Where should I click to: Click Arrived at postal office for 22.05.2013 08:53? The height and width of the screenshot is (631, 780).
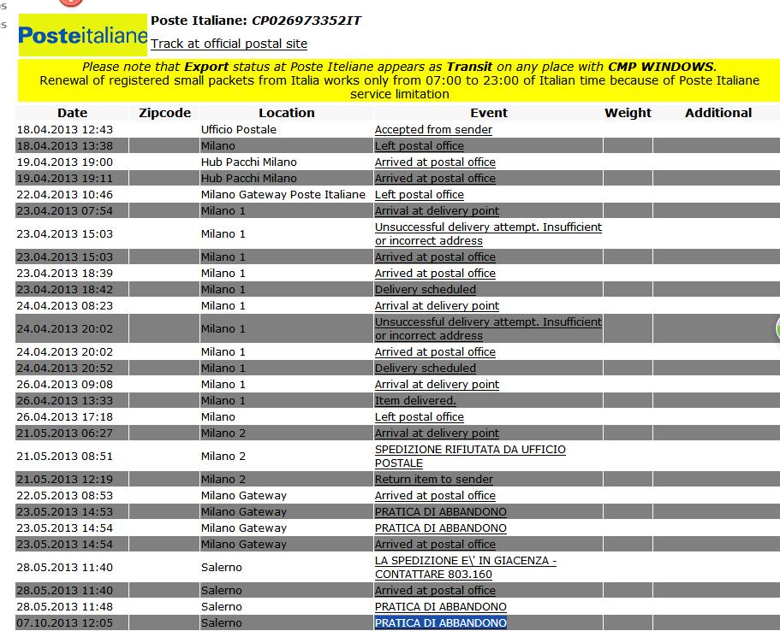(435, 495)
